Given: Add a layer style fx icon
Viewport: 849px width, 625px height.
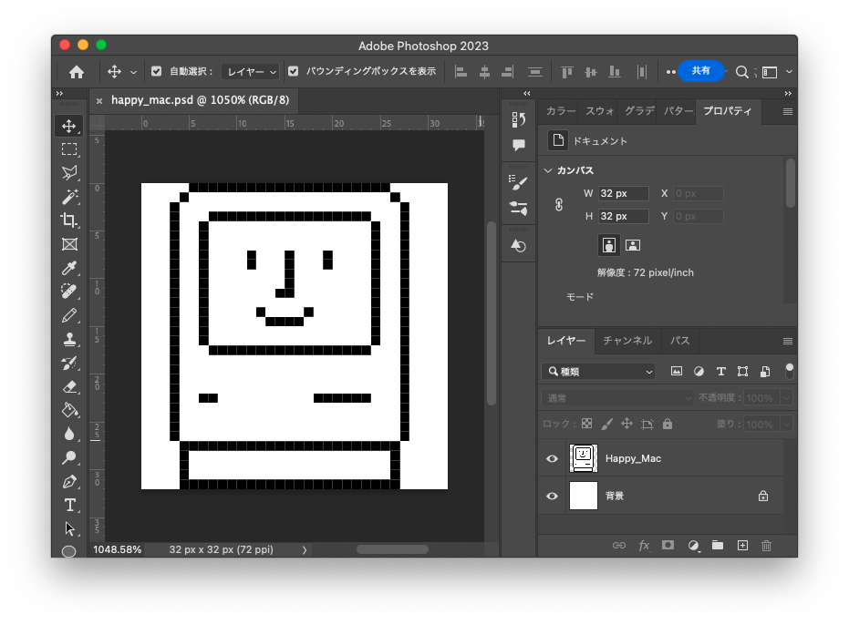Looking at the screenshot, I should point(644,546).
